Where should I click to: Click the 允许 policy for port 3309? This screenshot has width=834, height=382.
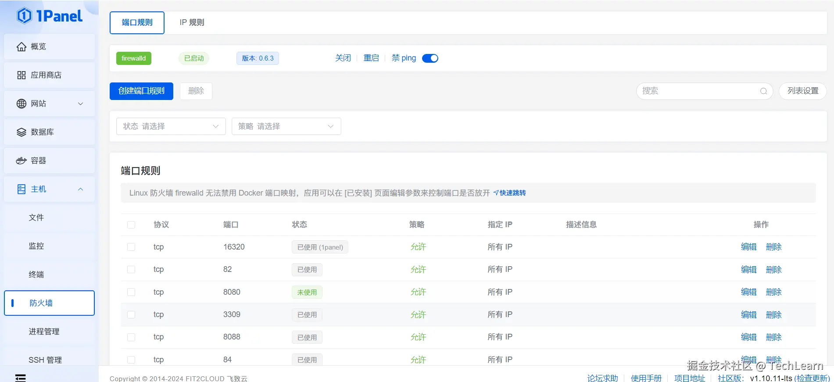pyautogui.click(x=418, y=315)
